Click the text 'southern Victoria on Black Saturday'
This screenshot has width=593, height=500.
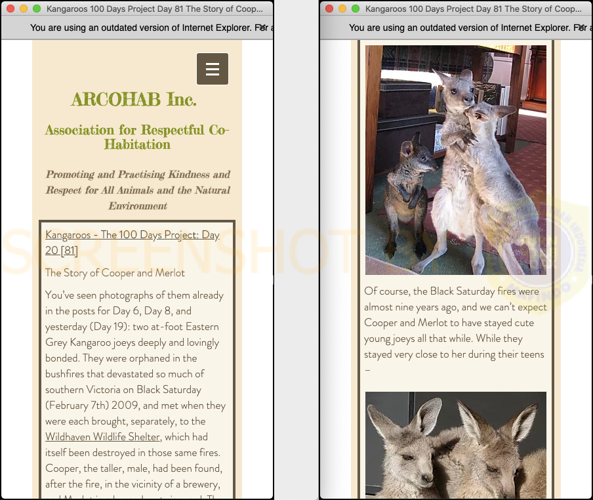(x=123, y=390)
